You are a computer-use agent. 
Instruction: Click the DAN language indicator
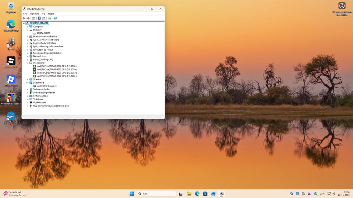322,194
